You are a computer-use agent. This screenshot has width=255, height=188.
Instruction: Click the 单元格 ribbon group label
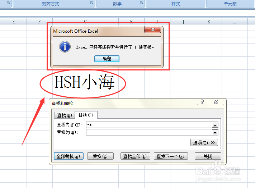pos(230,4)
